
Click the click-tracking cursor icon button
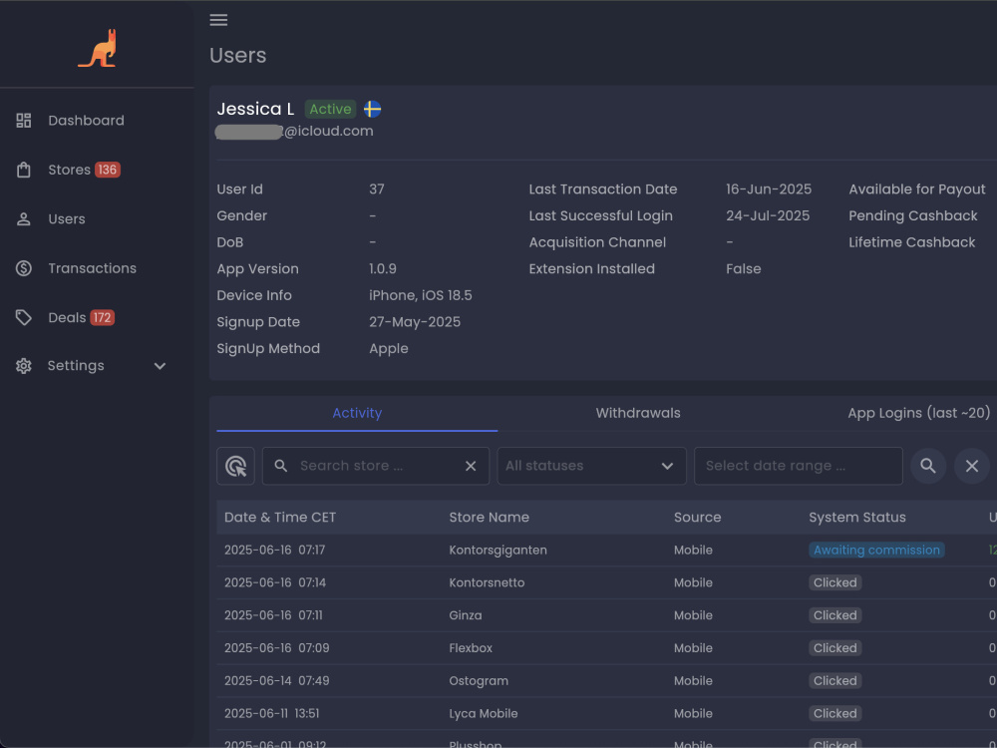click(x=236, y=466)
